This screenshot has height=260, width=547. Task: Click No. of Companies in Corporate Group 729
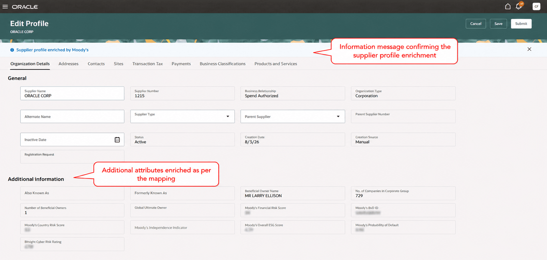[x=403, y=193]
